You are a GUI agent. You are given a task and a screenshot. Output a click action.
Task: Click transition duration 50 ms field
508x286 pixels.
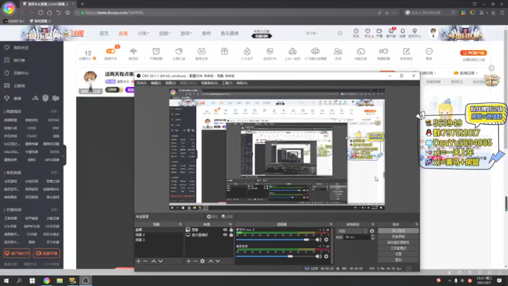tap(357, 237)
